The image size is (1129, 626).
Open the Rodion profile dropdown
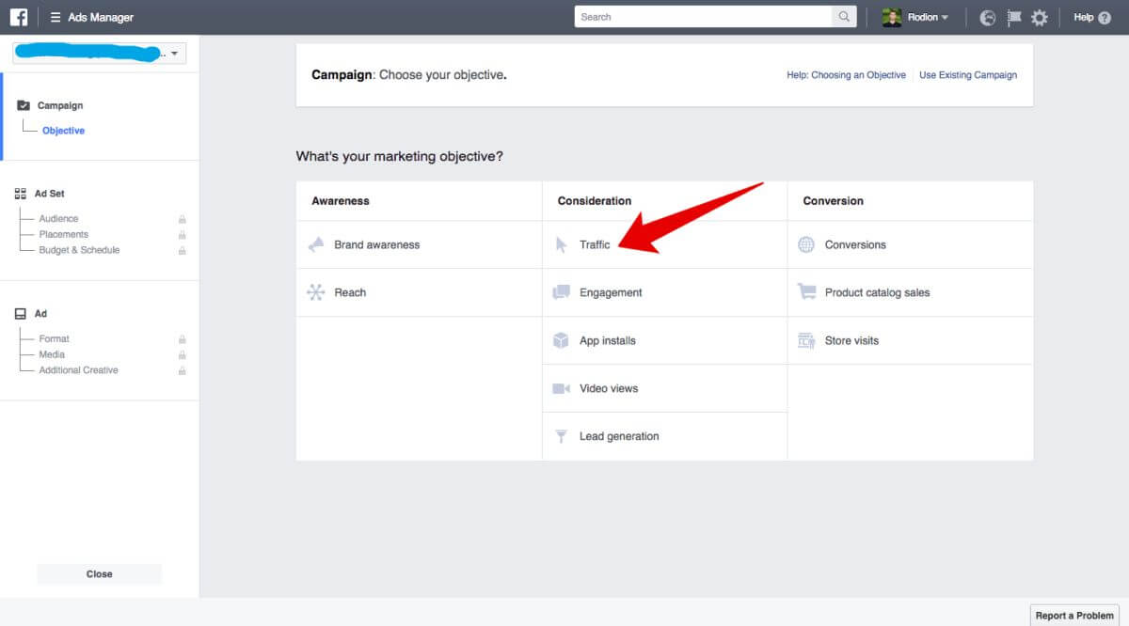[915, 17]
